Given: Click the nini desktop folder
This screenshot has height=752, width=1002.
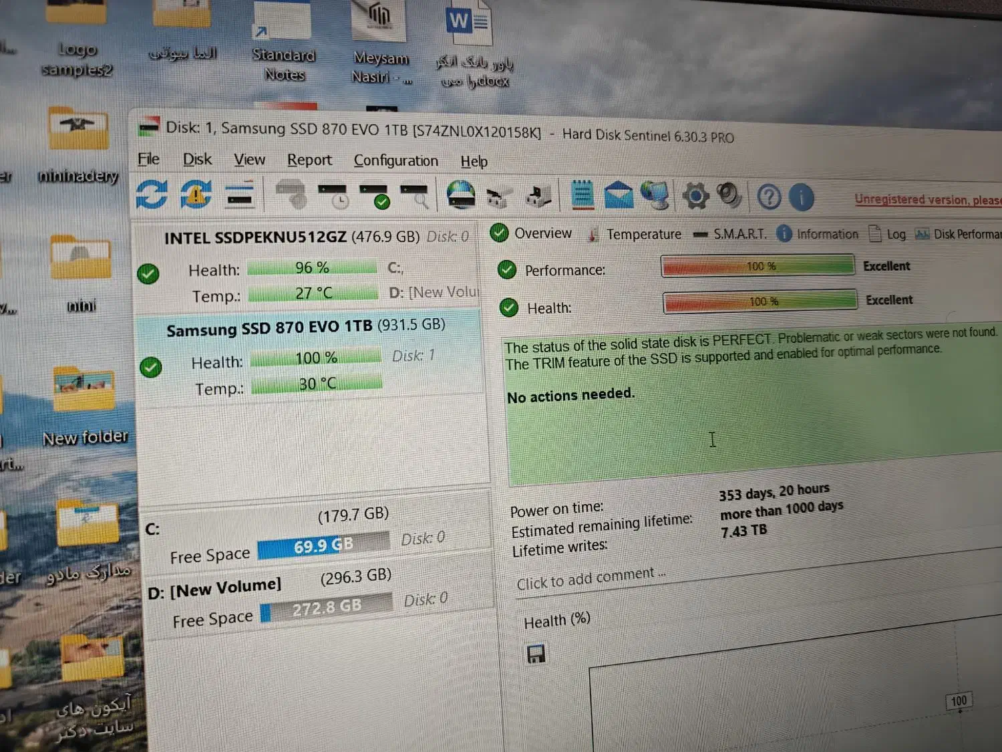Looking at the screenshot, I should point(81,274).
